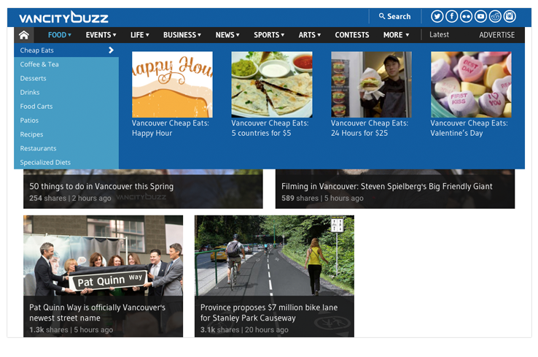Viewport: 538px width, 357px height.
Task: Select Restaurants submenu item
Action: pos(66,148)
